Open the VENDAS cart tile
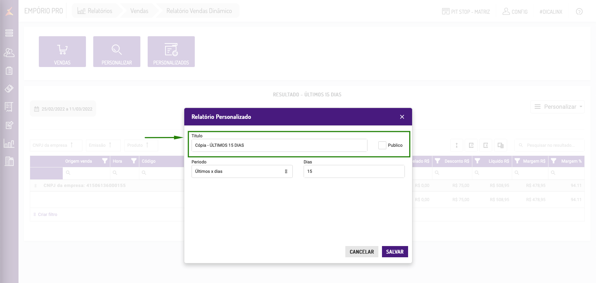 (x=62, y=51)
